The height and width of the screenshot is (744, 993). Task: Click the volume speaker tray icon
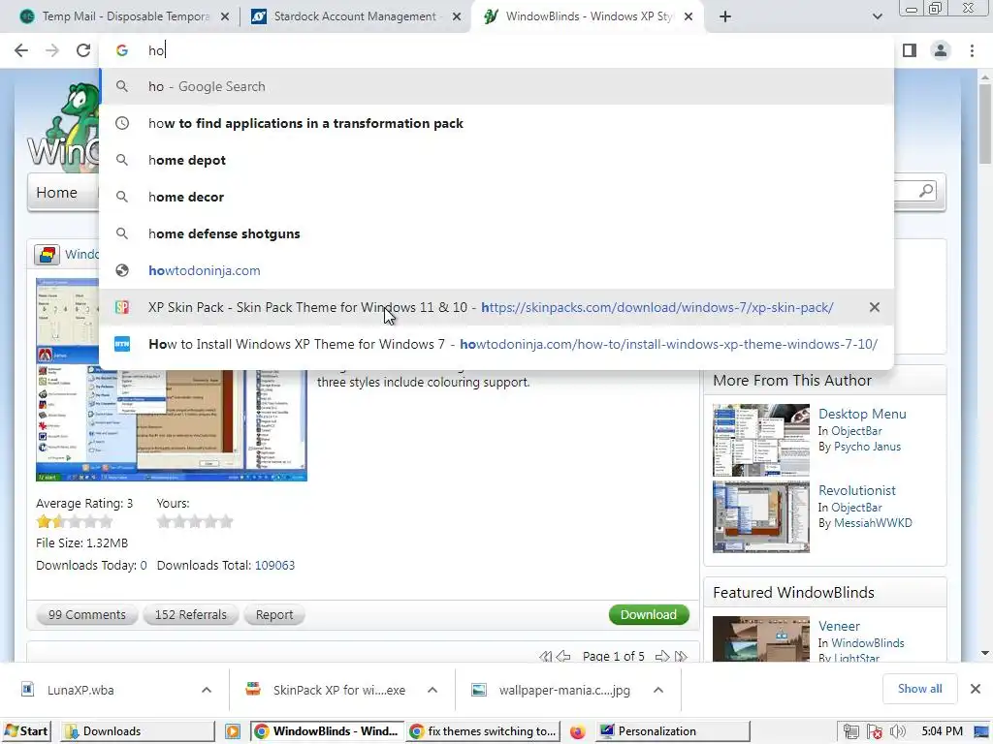coord(897,732)
